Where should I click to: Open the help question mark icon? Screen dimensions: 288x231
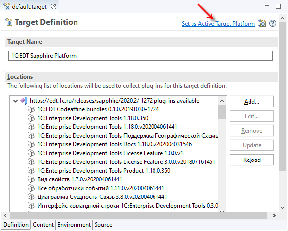(273, 23)
